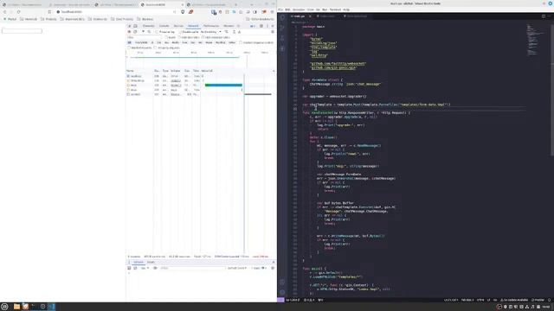Toggle the DevTools device toolbar icon
Image resolution: width=554 pixels, height=311 pixels.
tap(135, 26)
